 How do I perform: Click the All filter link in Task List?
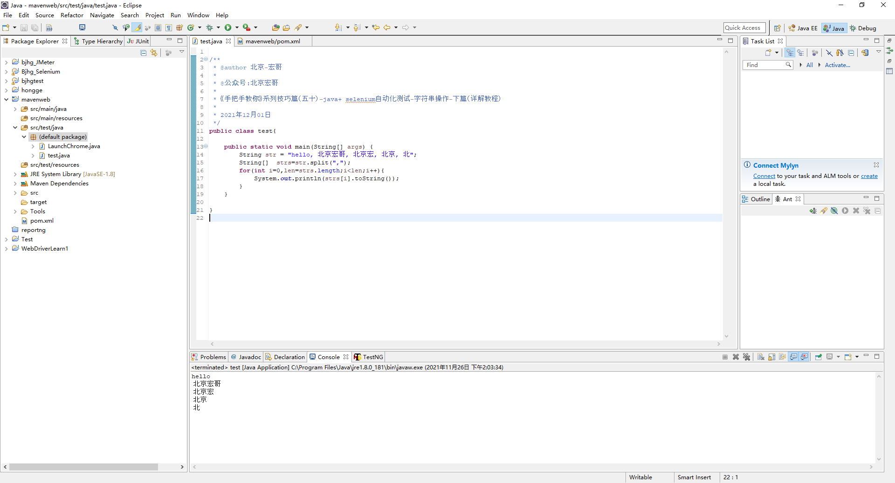[810, 65]
